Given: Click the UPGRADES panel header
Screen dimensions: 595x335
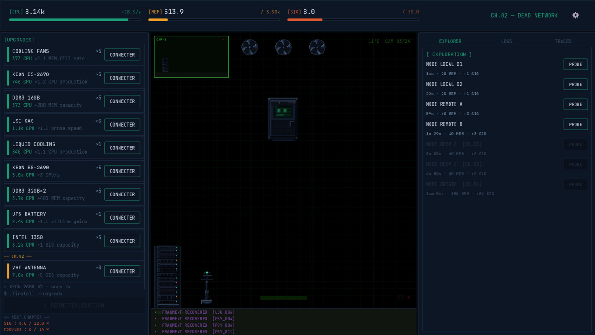Looking at the screenshot, I should coord(19,40).
